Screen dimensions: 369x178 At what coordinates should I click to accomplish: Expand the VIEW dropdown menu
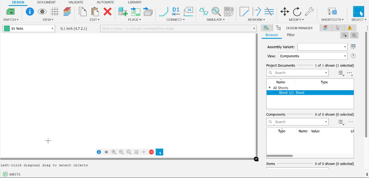click(48, 20)
